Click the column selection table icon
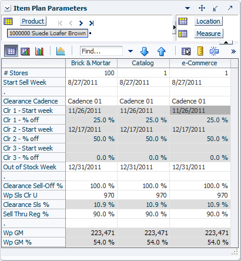The height and width of the screenshot is (261, 241). tap(186, 51)
